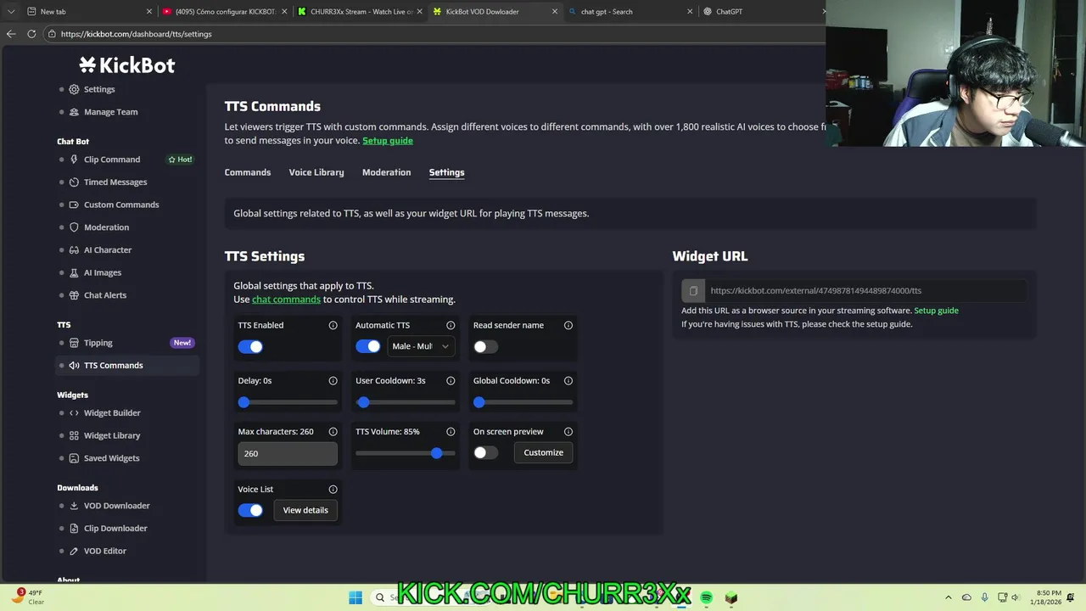Reload the page
Viewport: 1086px width, 611px height.
(x=31, y=34)
